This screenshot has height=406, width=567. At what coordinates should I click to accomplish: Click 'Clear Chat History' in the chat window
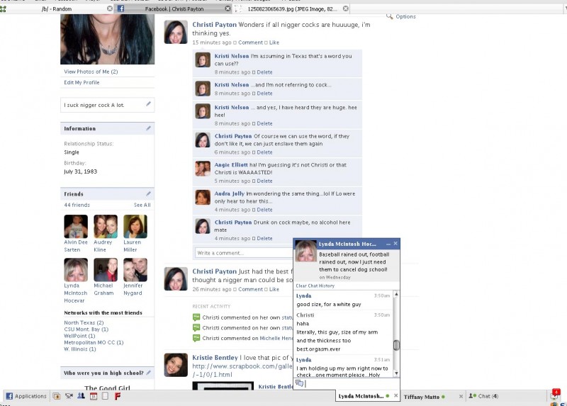[315, 286]
